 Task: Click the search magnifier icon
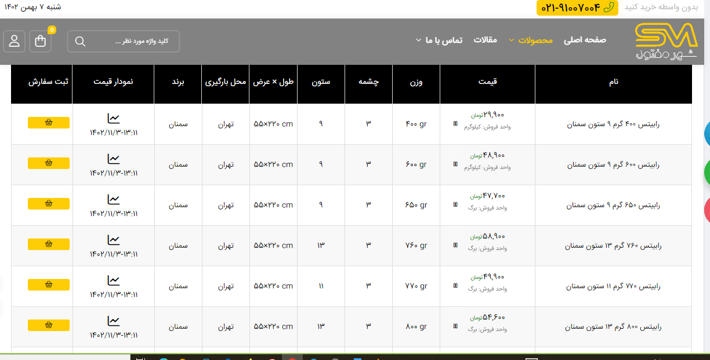[81, 42]
